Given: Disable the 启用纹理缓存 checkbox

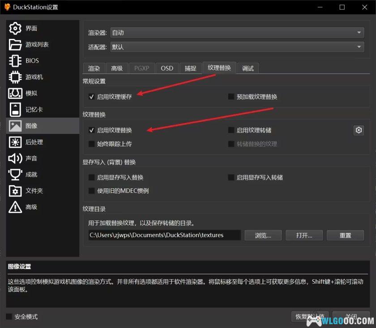Looking at the screenshot, I should [91, 97].
